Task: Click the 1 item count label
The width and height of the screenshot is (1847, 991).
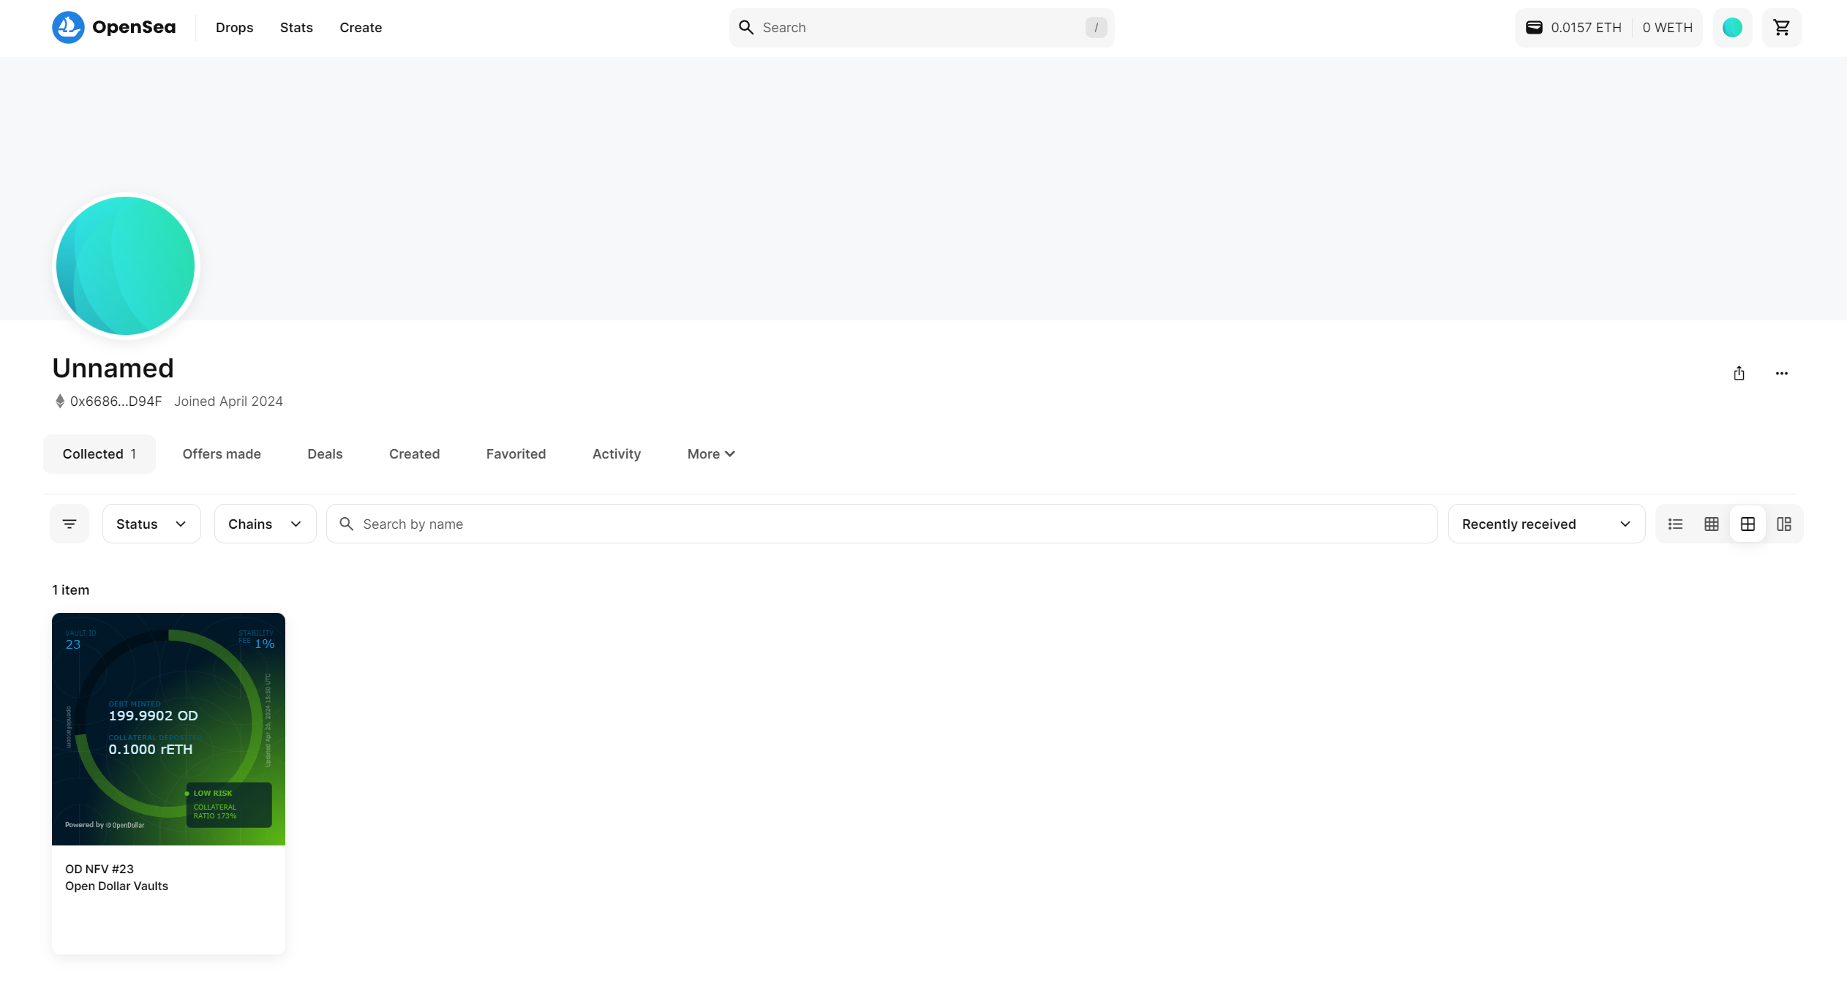Action: 70,589
